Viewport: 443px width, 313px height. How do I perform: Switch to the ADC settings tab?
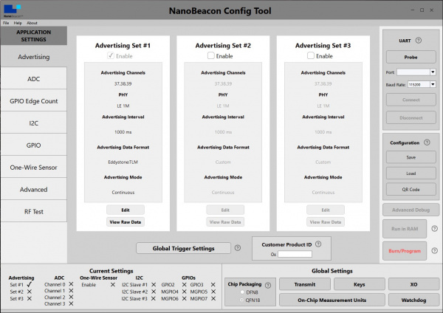pyautogui.click(x=34, y=79)
